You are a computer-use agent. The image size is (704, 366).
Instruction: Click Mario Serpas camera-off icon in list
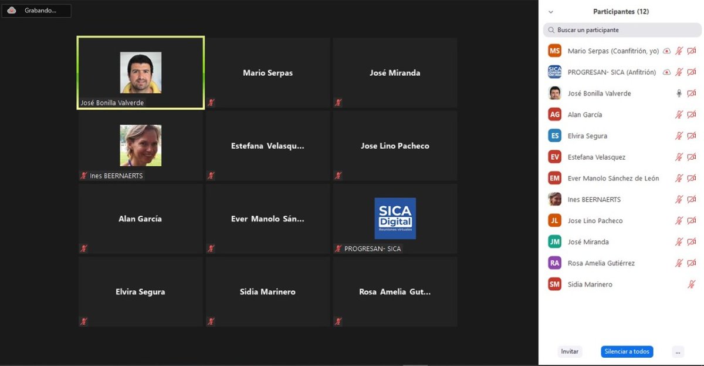[692, 51]
